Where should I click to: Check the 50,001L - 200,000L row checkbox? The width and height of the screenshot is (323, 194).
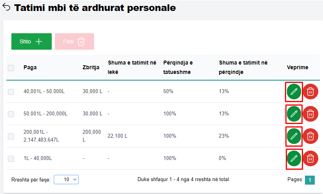pos(11,114)
